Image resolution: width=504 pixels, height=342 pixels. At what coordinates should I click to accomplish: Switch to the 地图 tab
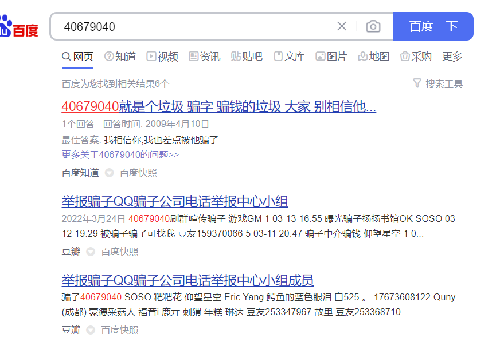pyautogui.click(x=374, y=57)
